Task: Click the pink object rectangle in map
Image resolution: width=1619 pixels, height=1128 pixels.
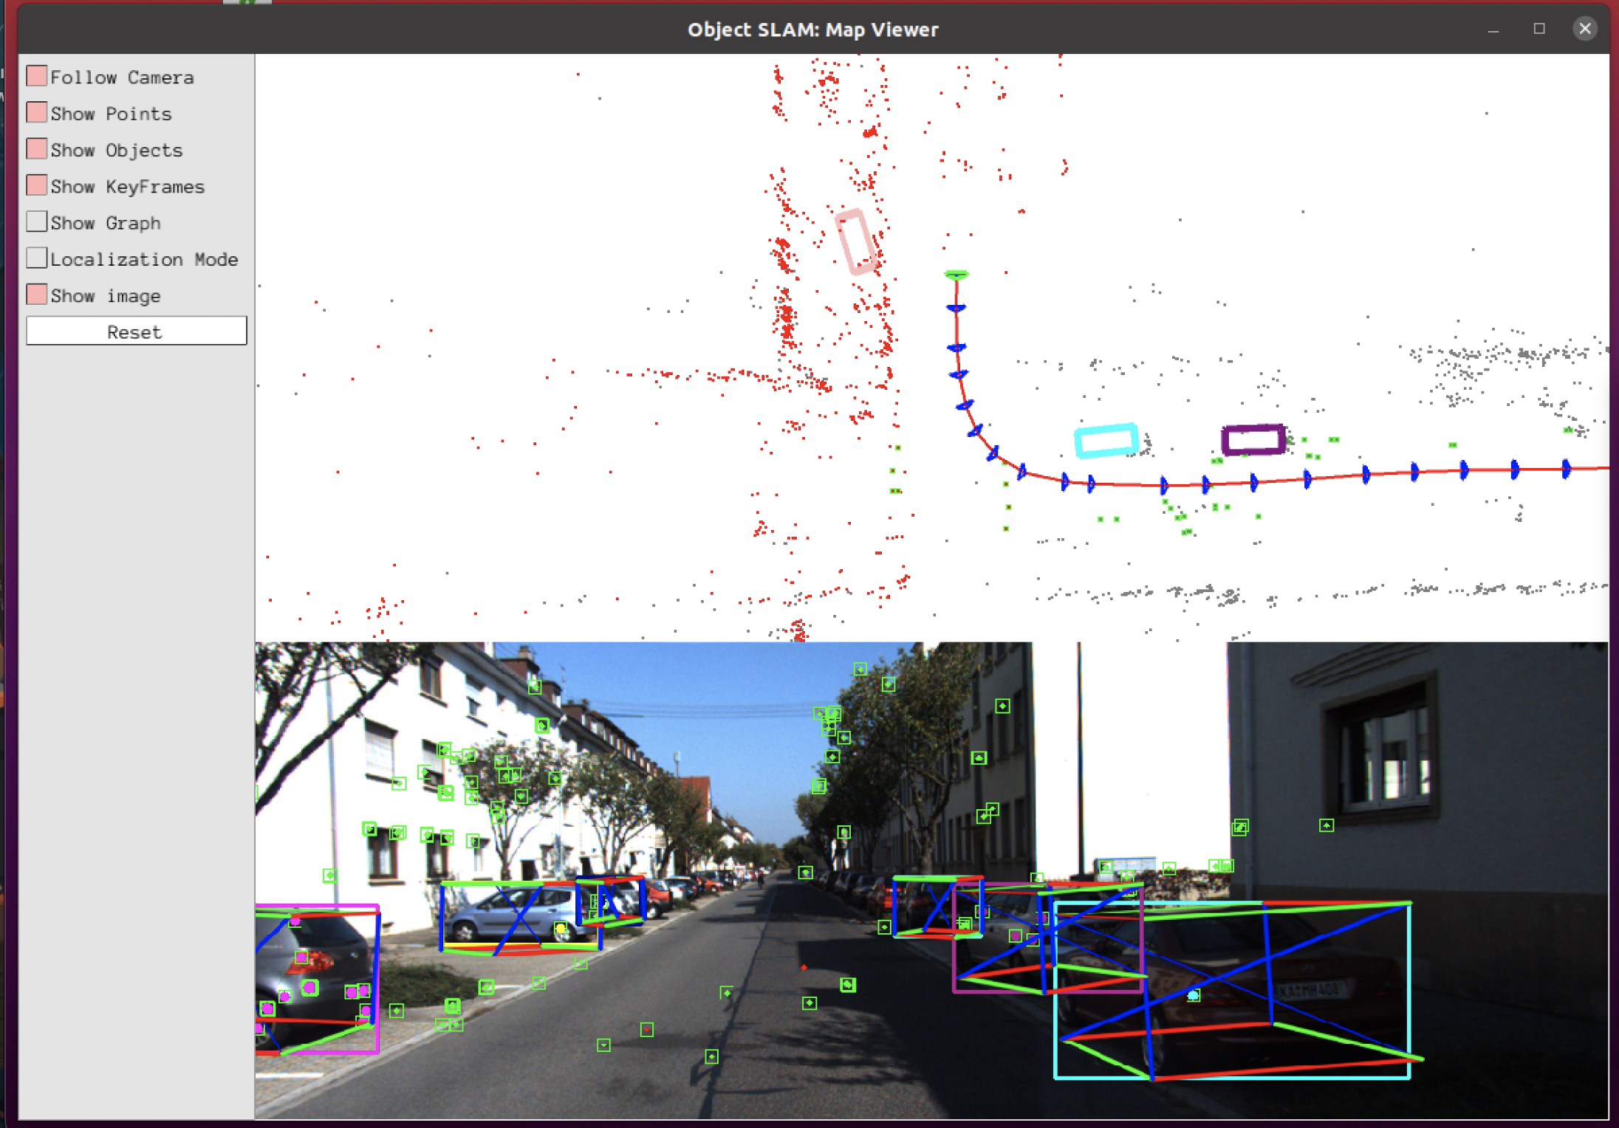Action: pos(856,241)
